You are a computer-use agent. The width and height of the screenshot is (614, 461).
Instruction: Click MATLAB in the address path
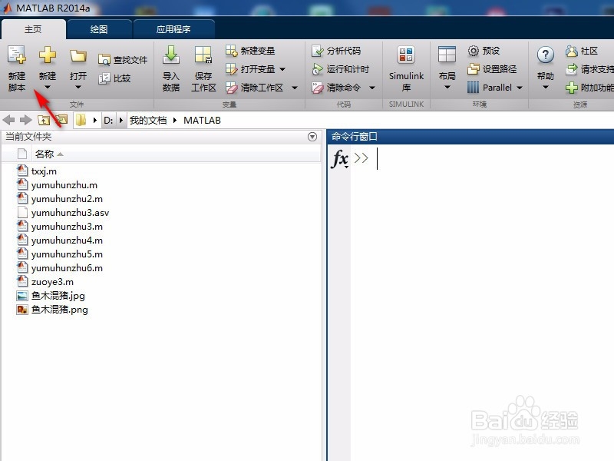point(202,121)
